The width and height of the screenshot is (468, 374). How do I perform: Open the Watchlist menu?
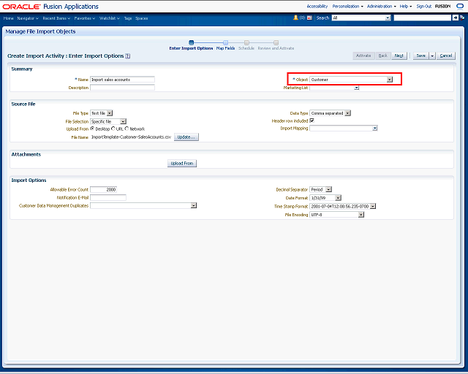[x=109, y=18]
